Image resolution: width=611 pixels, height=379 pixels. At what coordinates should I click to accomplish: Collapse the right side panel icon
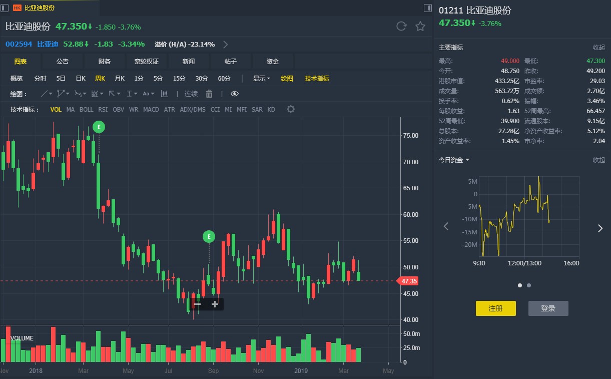427,8
